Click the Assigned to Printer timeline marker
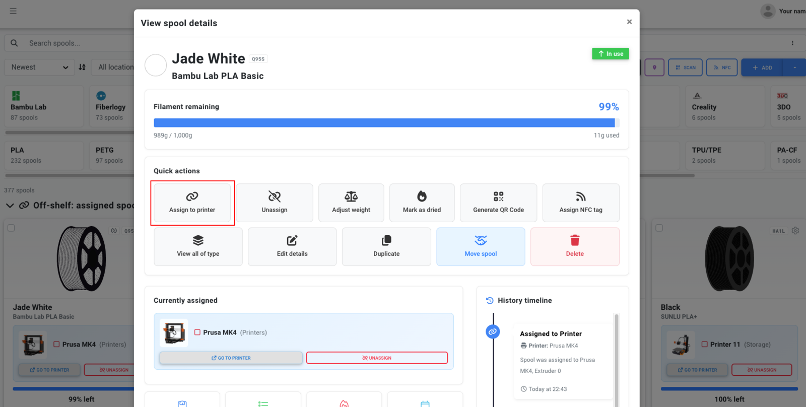This screenshot has width=806, height=407. coord(493,331)
